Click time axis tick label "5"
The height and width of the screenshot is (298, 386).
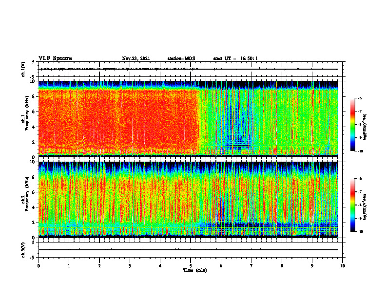[191, 266]
